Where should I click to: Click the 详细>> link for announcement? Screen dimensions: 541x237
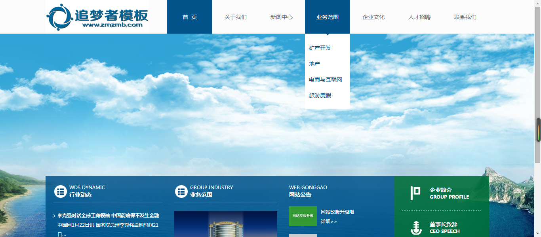[329, 222]
